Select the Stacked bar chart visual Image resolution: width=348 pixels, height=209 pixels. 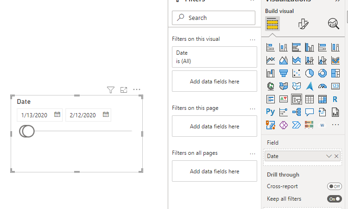point(270,47)
